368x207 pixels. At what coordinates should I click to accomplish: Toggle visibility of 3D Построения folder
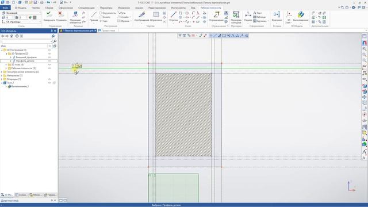pos(49,50)
